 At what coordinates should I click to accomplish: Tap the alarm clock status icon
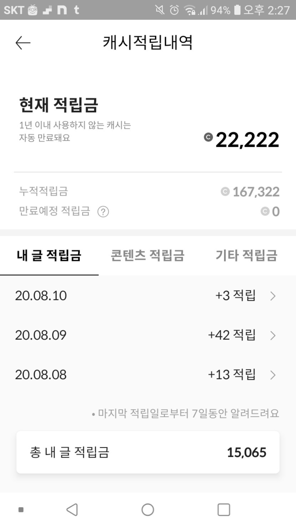174,10
